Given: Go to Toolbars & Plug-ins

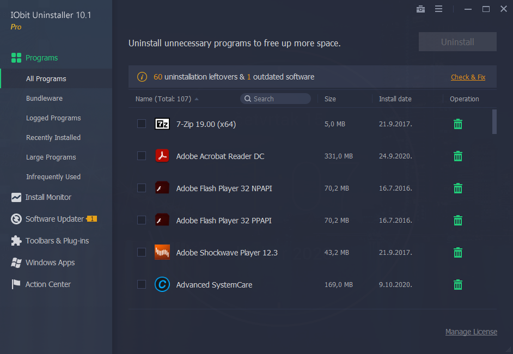Looking at the screenshot, I should pyautogui.click(x=57, y=241).
